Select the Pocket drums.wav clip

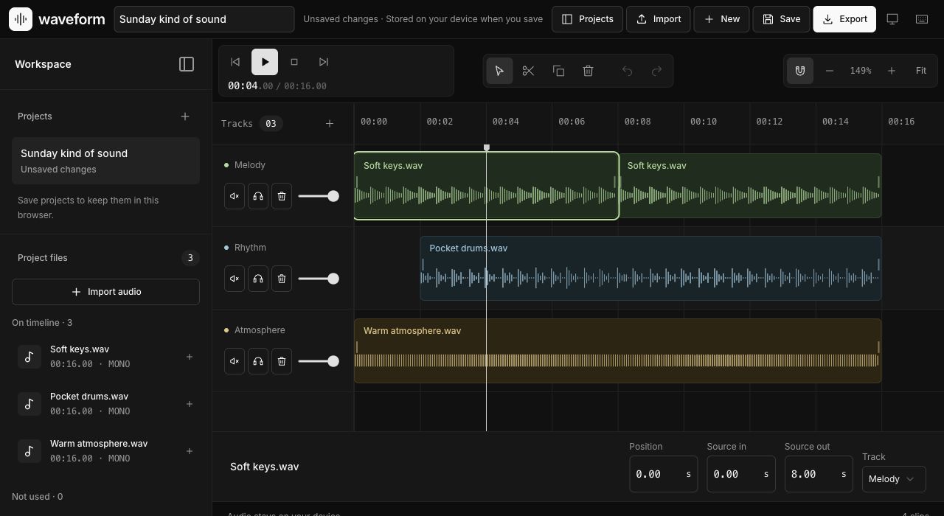(x=650, y=268)
